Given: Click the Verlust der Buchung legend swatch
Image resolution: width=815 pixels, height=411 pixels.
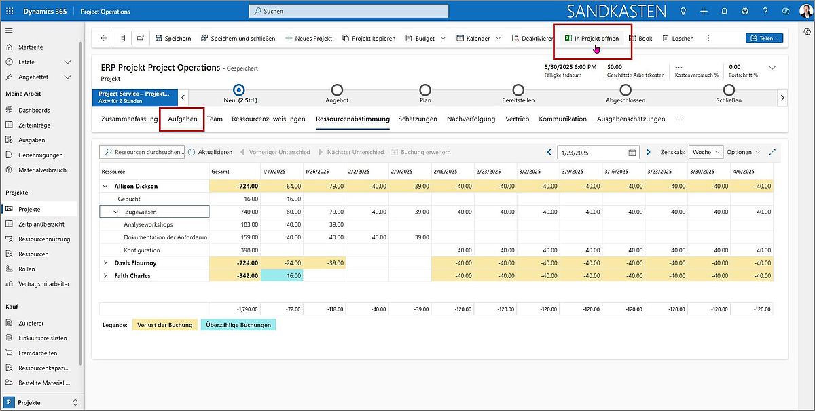Looking at the screenshot, I should coord(165,324).
